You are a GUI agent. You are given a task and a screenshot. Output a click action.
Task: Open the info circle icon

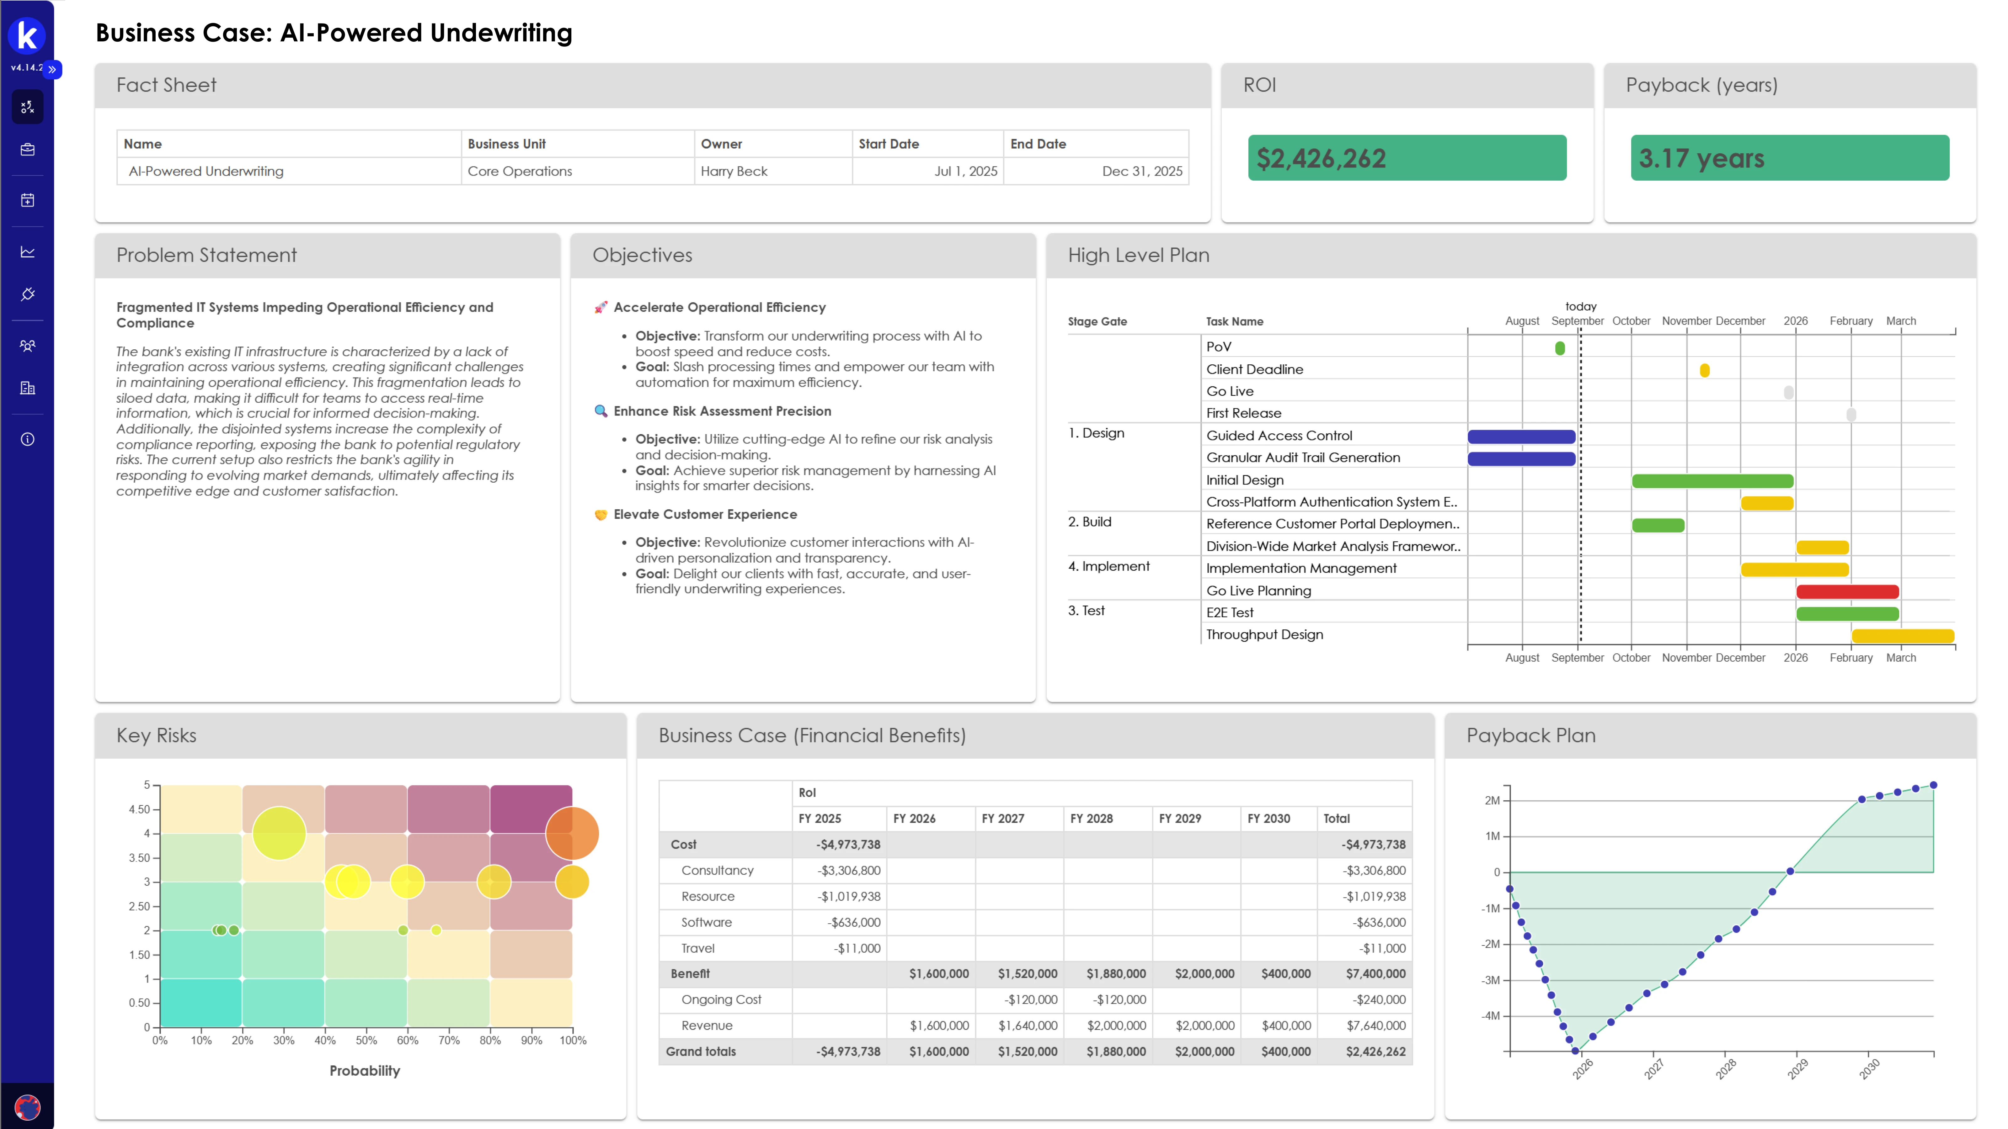point(27,439)
